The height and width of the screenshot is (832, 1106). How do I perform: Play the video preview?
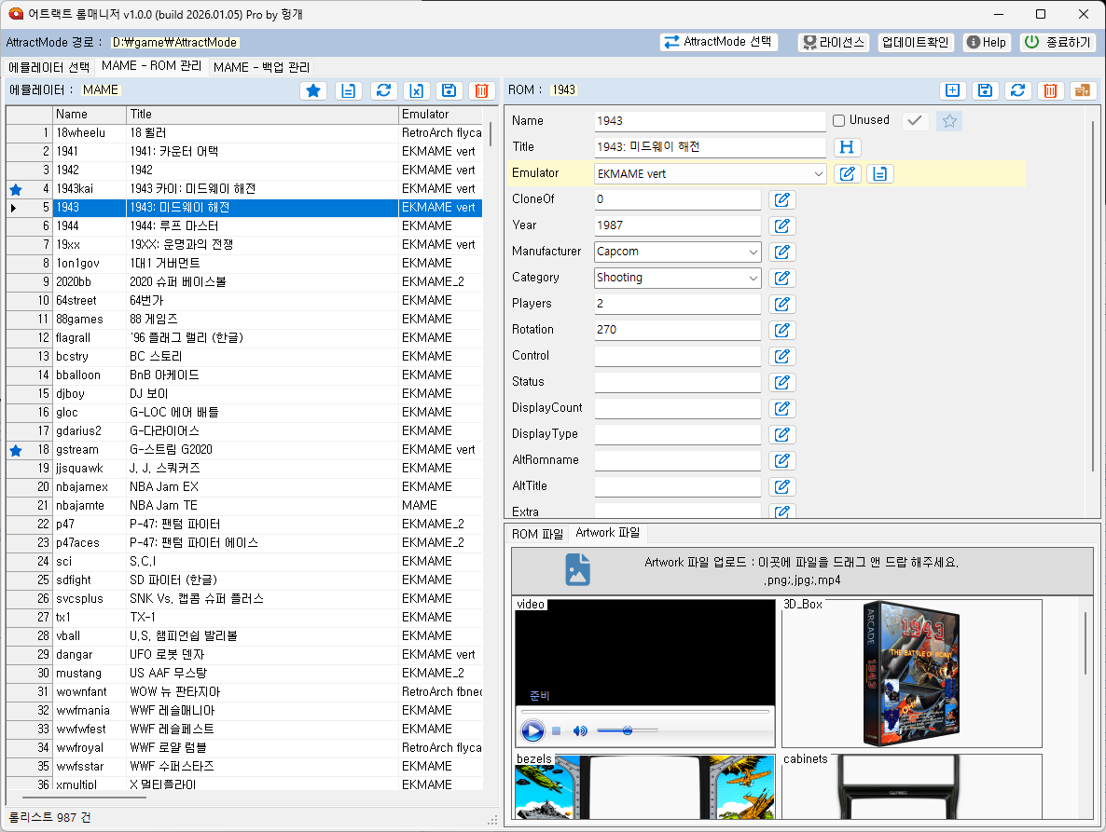coord(532,730)
